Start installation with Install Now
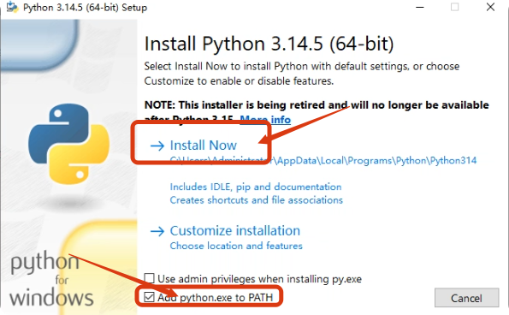This screenshot has height=315, width=509. (x=204, y=146)
